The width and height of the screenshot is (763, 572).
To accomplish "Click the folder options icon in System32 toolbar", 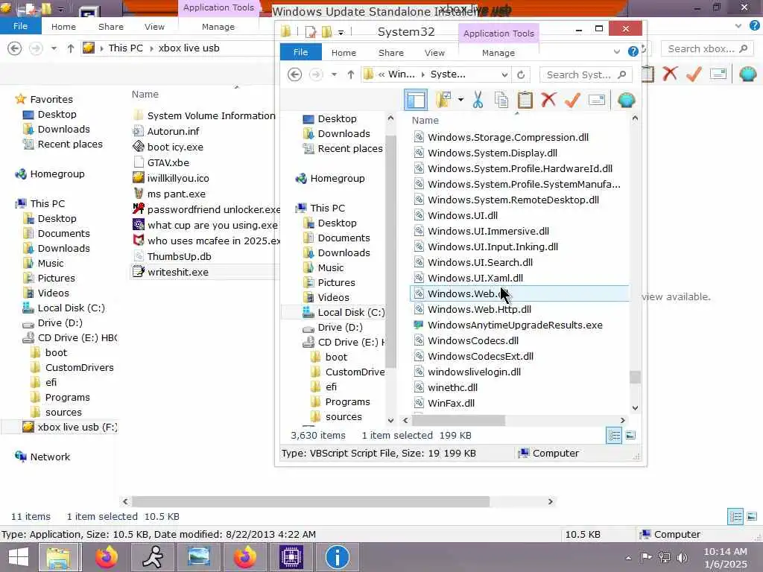I will coord(443,101).
